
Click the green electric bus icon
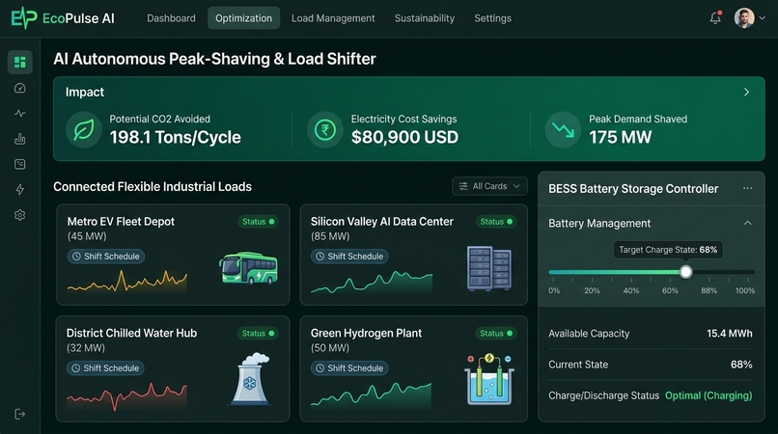click(x=249, y=268)
